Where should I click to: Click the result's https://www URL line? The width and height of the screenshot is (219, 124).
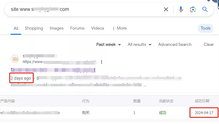(60, 62)
